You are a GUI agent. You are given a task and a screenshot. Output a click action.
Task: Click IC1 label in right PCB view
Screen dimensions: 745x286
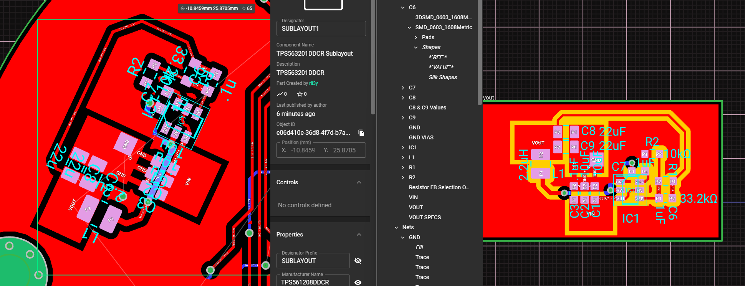coord(631,218)
